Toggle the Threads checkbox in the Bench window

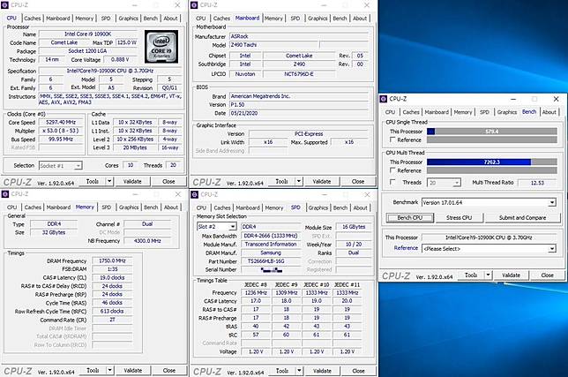coord(392,182)
